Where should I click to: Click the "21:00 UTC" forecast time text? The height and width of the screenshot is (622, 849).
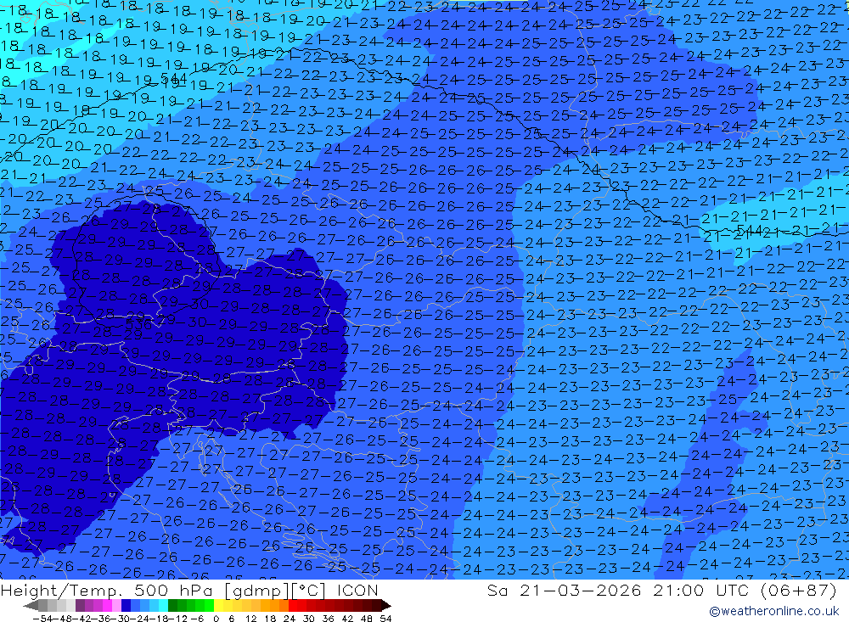700,590
